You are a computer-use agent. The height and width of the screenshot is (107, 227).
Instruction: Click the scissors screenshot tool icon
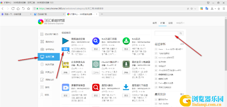tap(212, 8)
